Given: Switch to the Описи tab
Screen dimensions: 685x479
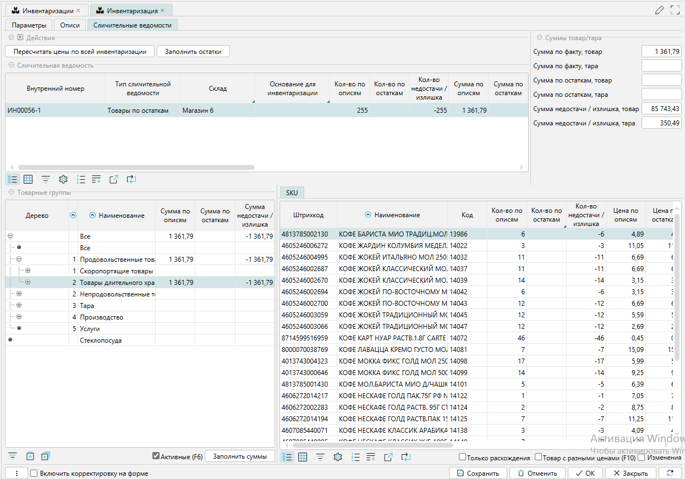Looking at the screenshot, I should click(70, 25).
